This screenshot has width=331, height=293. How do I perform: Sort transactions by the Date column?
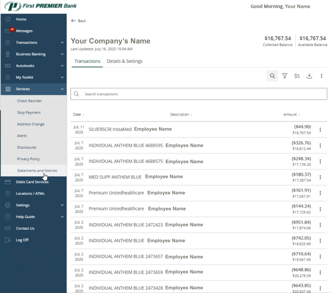(x=78, y=115)
